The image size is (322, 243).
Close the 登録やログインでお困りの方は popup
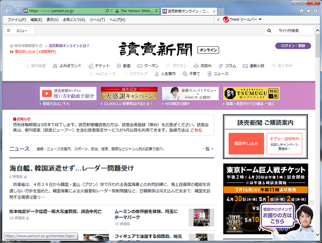(311, 203)
